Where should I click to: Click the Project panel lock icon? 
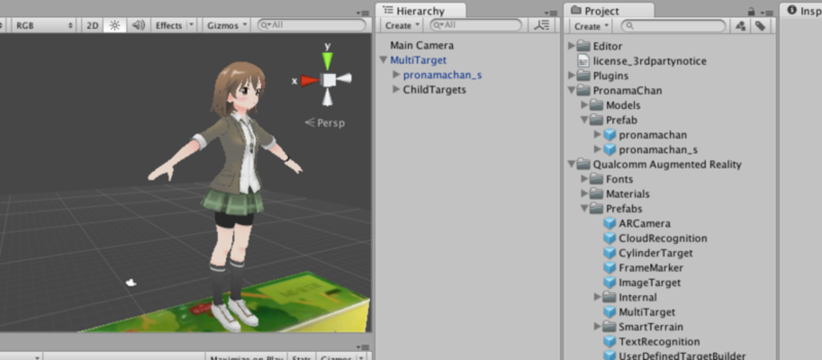(x=751, y=11)
